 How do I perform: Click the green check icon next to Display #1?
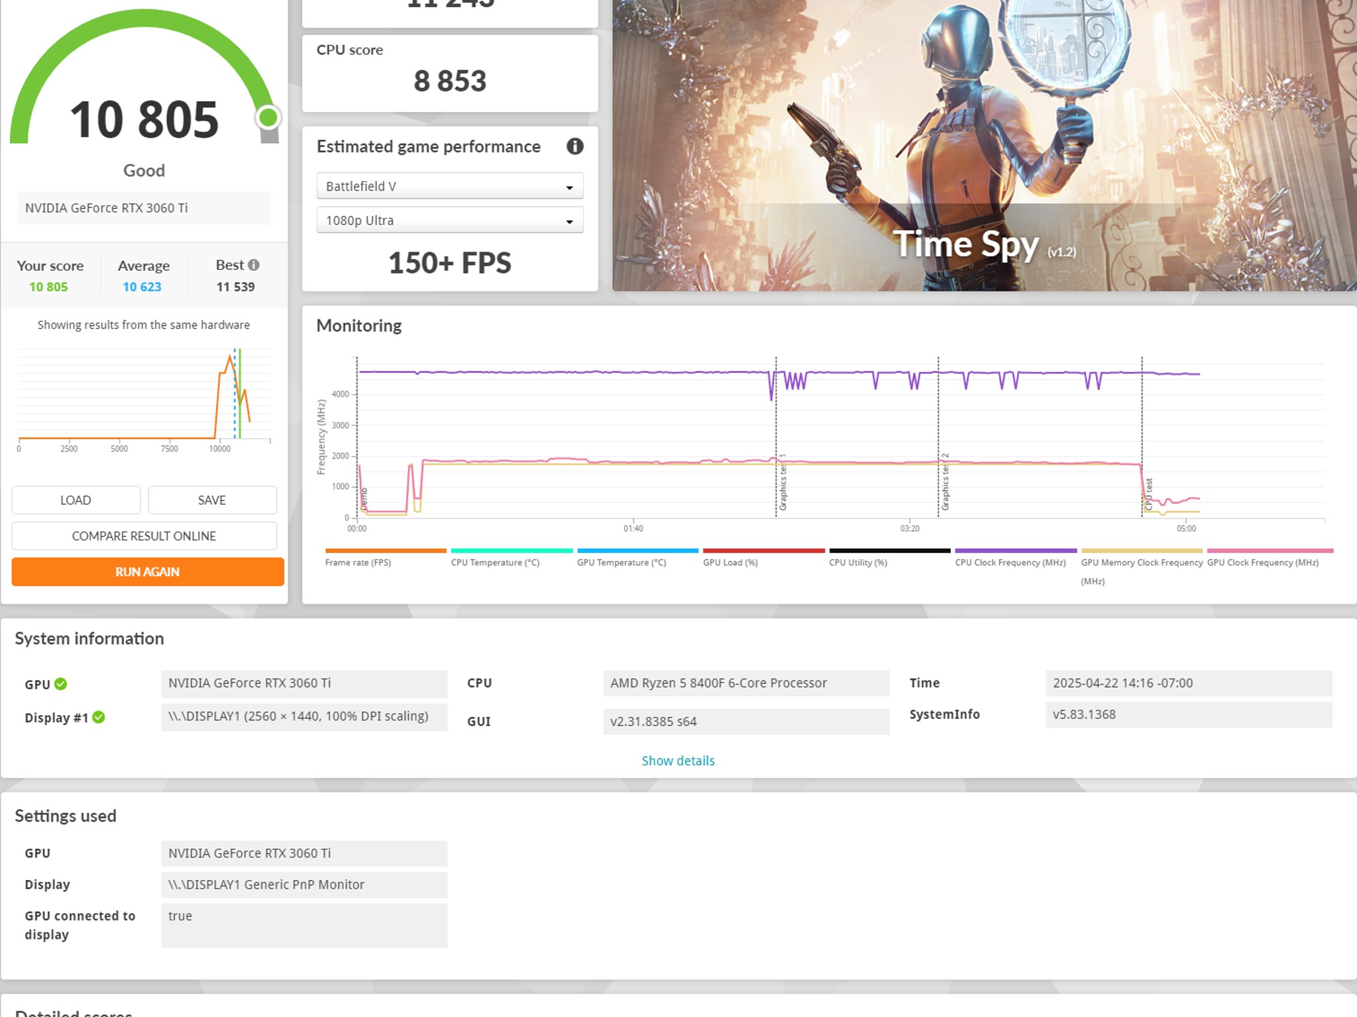(x=99, y=717)
